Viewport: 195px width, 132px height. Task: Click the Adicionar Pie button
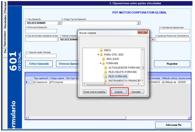[173, 125]
